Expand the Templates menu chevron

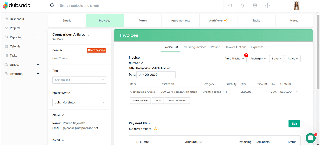tap(38, 74)
